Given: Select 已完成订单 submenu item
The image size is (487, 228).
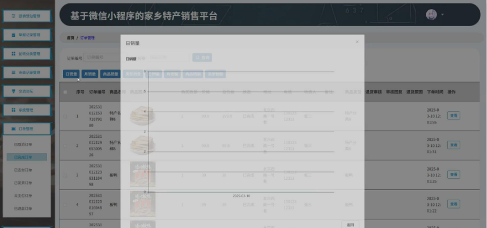Looking at the screenshot, I should (x=27, y=157).
